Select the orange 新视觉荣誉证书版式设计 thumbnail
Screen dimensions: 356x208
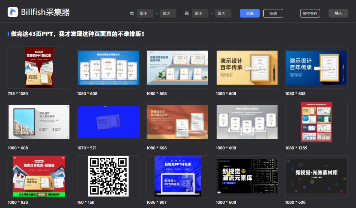click(178, 122)
